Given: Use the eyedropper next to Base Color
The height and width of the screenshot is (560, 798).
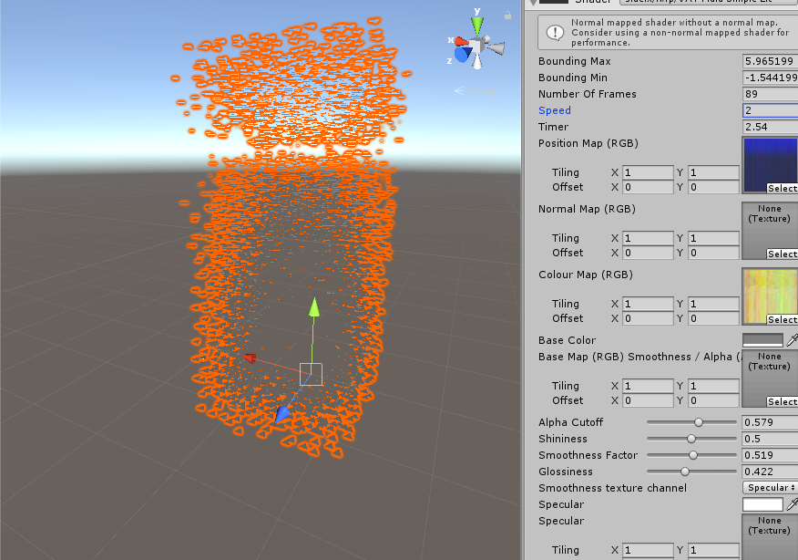Looking at the screenshot, I should 793,338.
